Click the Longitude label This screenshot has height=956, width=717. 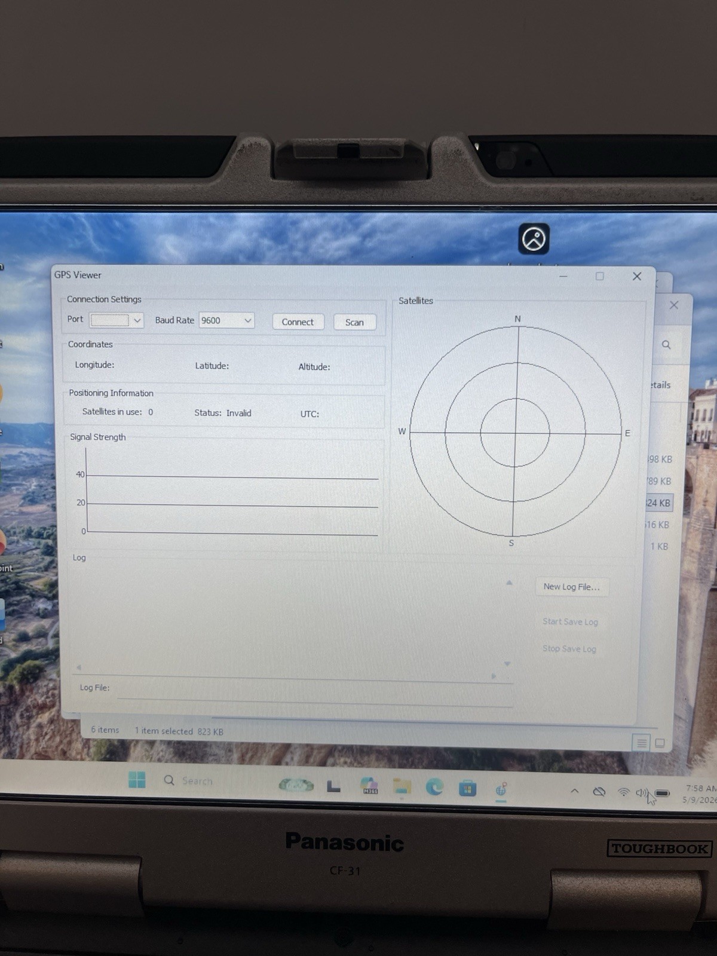[x=94, y=364]
